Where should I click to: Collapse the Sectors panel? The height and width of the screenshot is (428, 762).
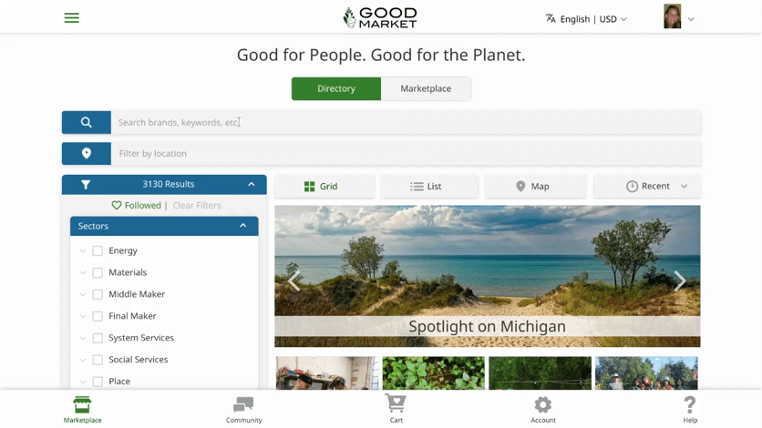point(243,226)
